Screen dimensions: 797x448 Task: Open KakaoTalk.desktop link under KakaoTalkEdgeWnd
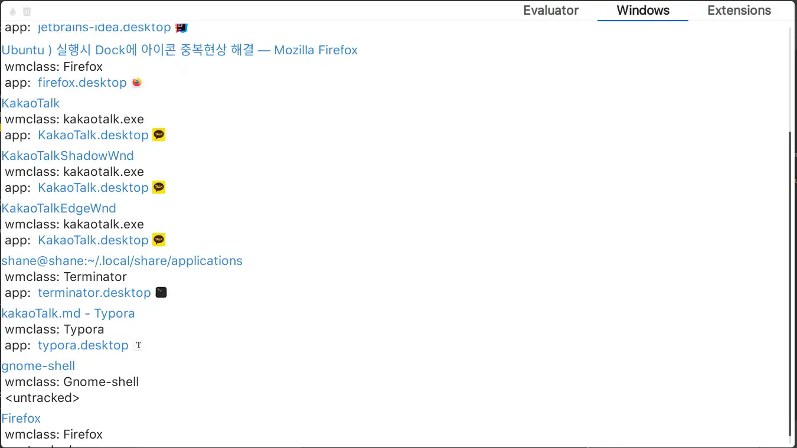(x=93, y=240)
